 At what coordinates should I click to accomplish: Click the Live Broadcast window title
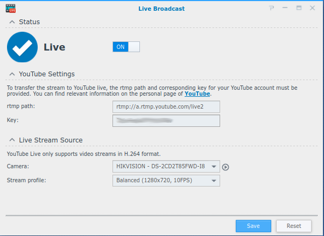161,9
